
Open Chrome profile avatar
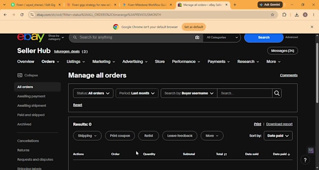click(x=305, y=14)
